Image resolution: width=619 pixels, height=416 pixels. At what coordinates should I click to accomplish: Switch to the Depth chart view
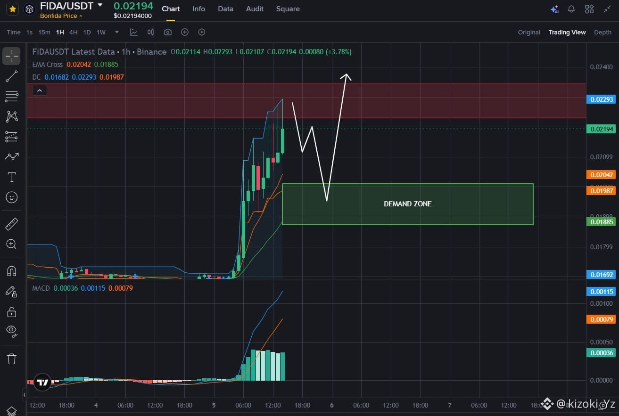[x=602, y=32]
